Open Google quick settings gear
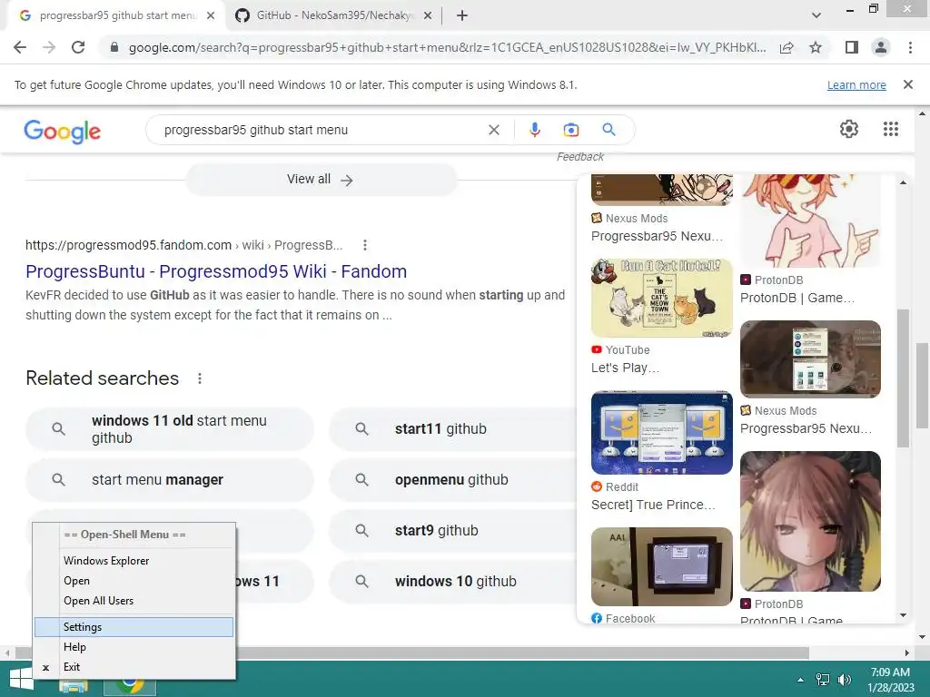Viewport: 930px width, 697px height. [849, 129]
